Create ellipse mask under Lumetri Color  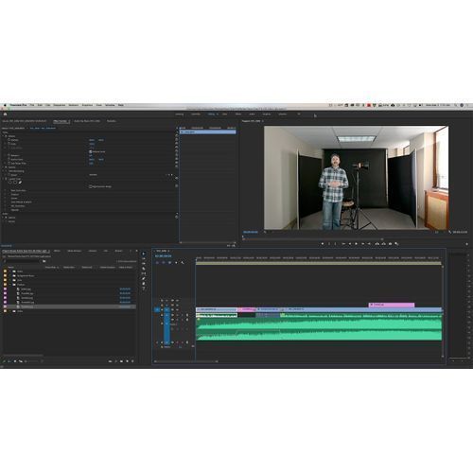tap(10, 183)
